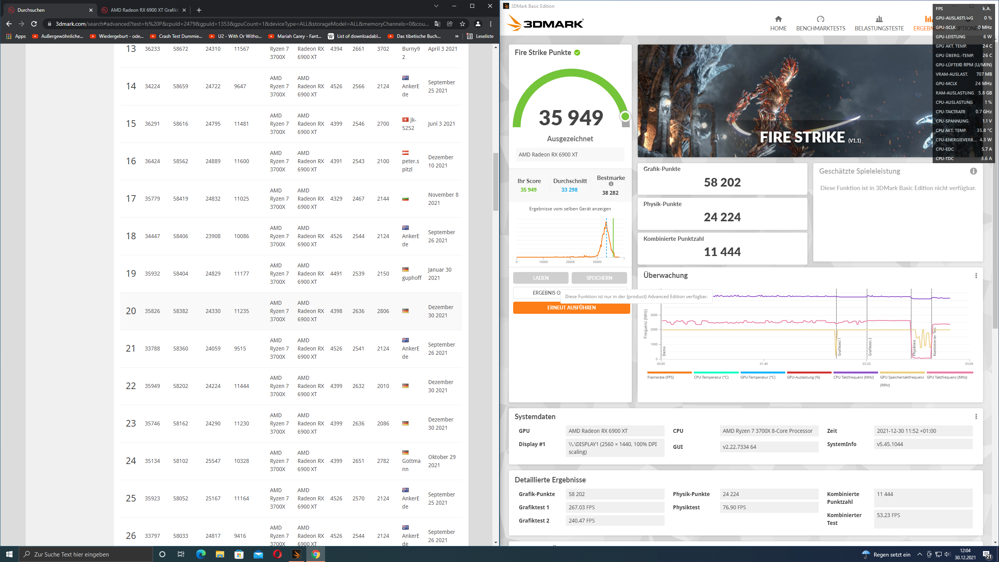
Task: Reload the 3dmark.com page
Action: point(34,24)
